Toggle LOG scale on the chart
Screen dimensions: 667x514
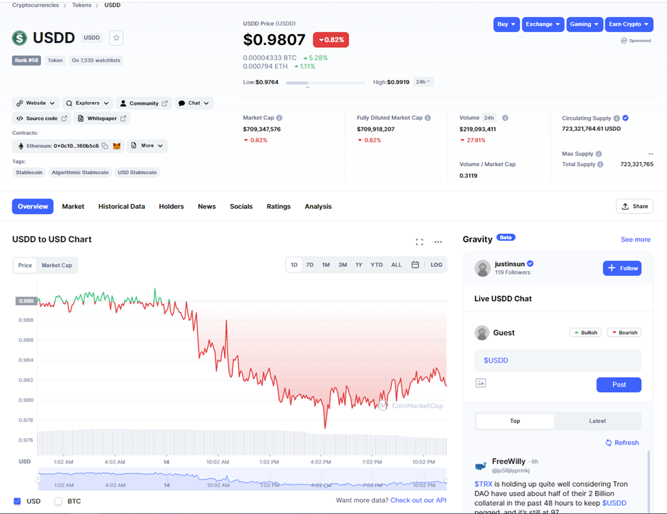[x=436, y=264]
